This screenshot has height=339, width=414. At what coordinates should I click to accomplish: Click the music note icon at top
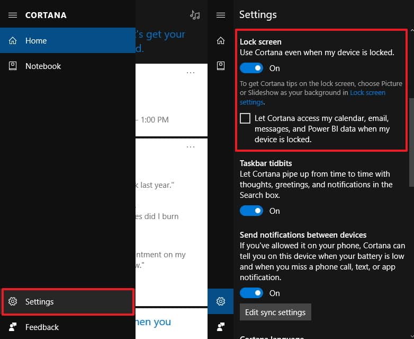tap(195, 15)
